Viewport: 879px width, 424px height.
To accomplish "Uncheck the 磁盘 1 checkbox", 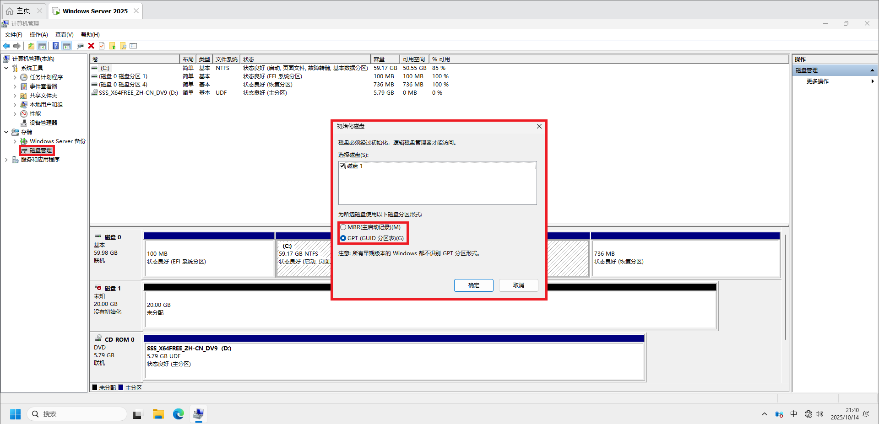I will pos(342,166).
